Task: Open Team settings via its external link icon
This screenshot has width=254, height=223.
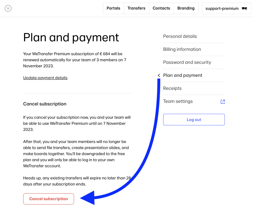Action: tap(222, 101)
